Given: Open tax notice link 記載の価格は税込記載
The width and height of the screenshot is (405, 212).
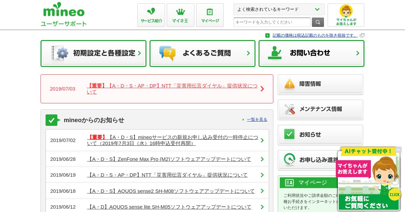Looking at the screenshot, I should pyautogui.click(x=315, y=35).
